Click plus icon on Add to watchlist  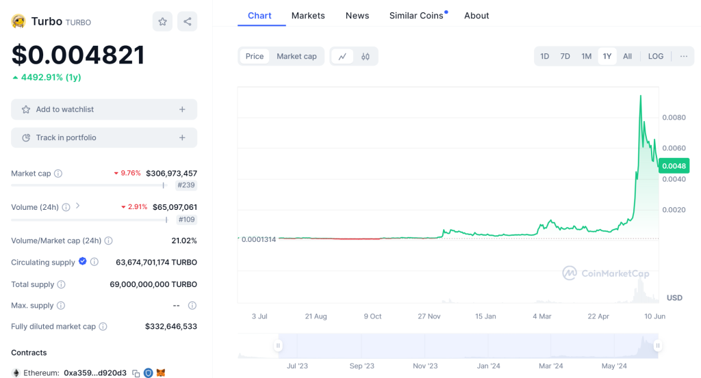click(x=182, y=109)
